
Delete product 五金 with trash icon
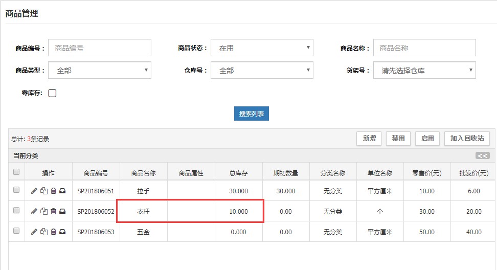[53, 231]
